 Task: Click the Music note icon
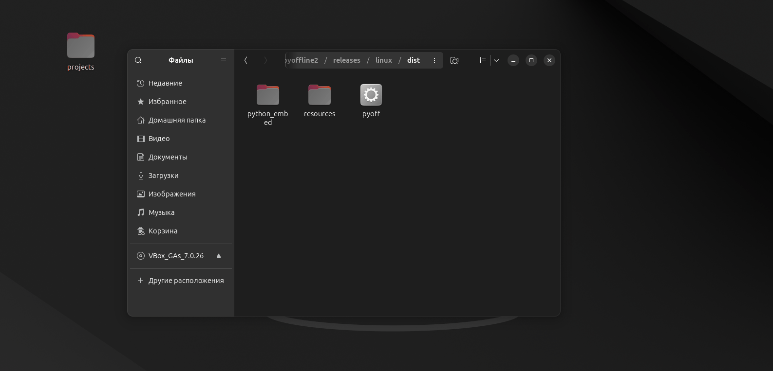[141, 212]
